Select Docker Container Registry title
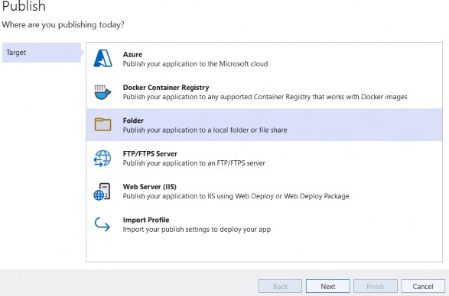Screen dimensions: 449x296 coord(166,88)
